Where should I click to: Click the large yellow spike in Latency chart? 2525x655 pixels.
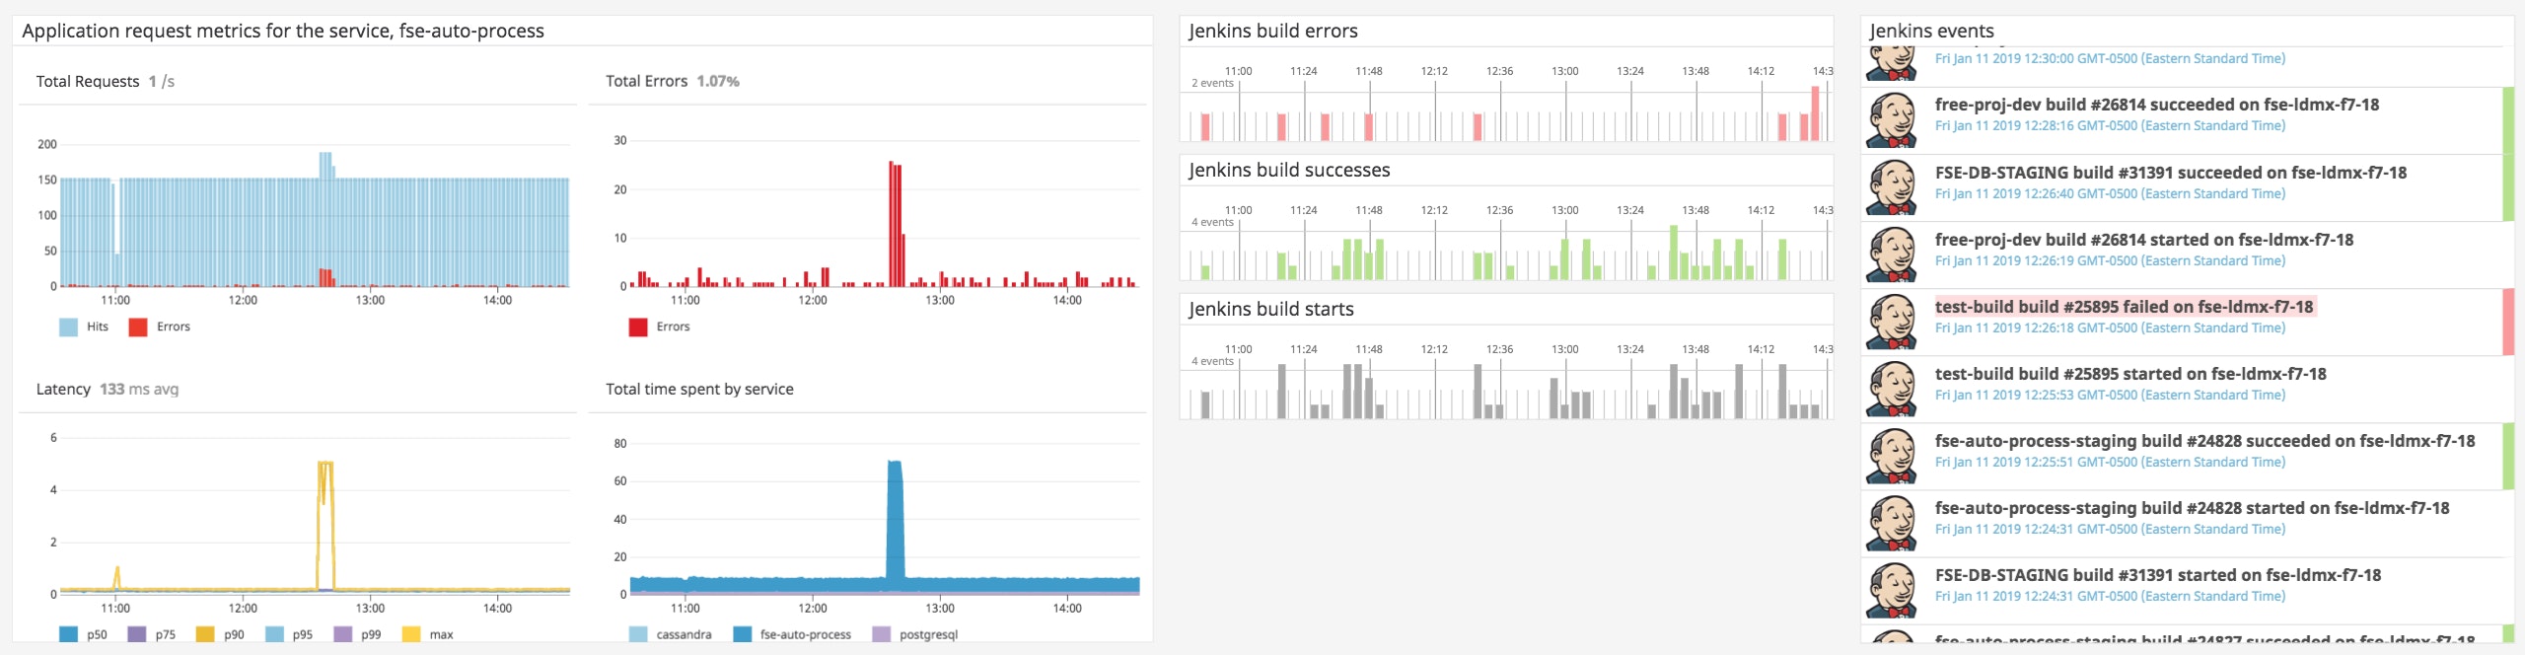325,523
